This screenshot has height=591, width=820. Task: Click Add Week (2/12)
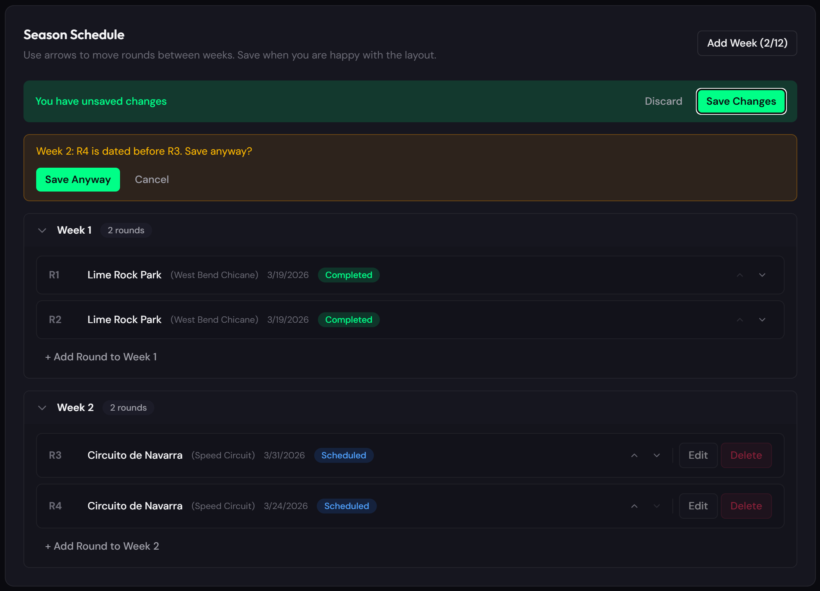747,43
